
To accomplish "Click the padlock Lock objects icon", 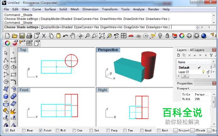I will point(167,36).
